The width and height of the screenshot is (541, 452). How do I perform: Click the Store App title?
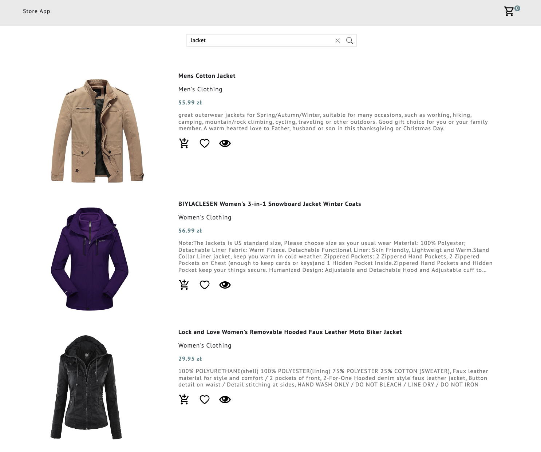point(36,11)
